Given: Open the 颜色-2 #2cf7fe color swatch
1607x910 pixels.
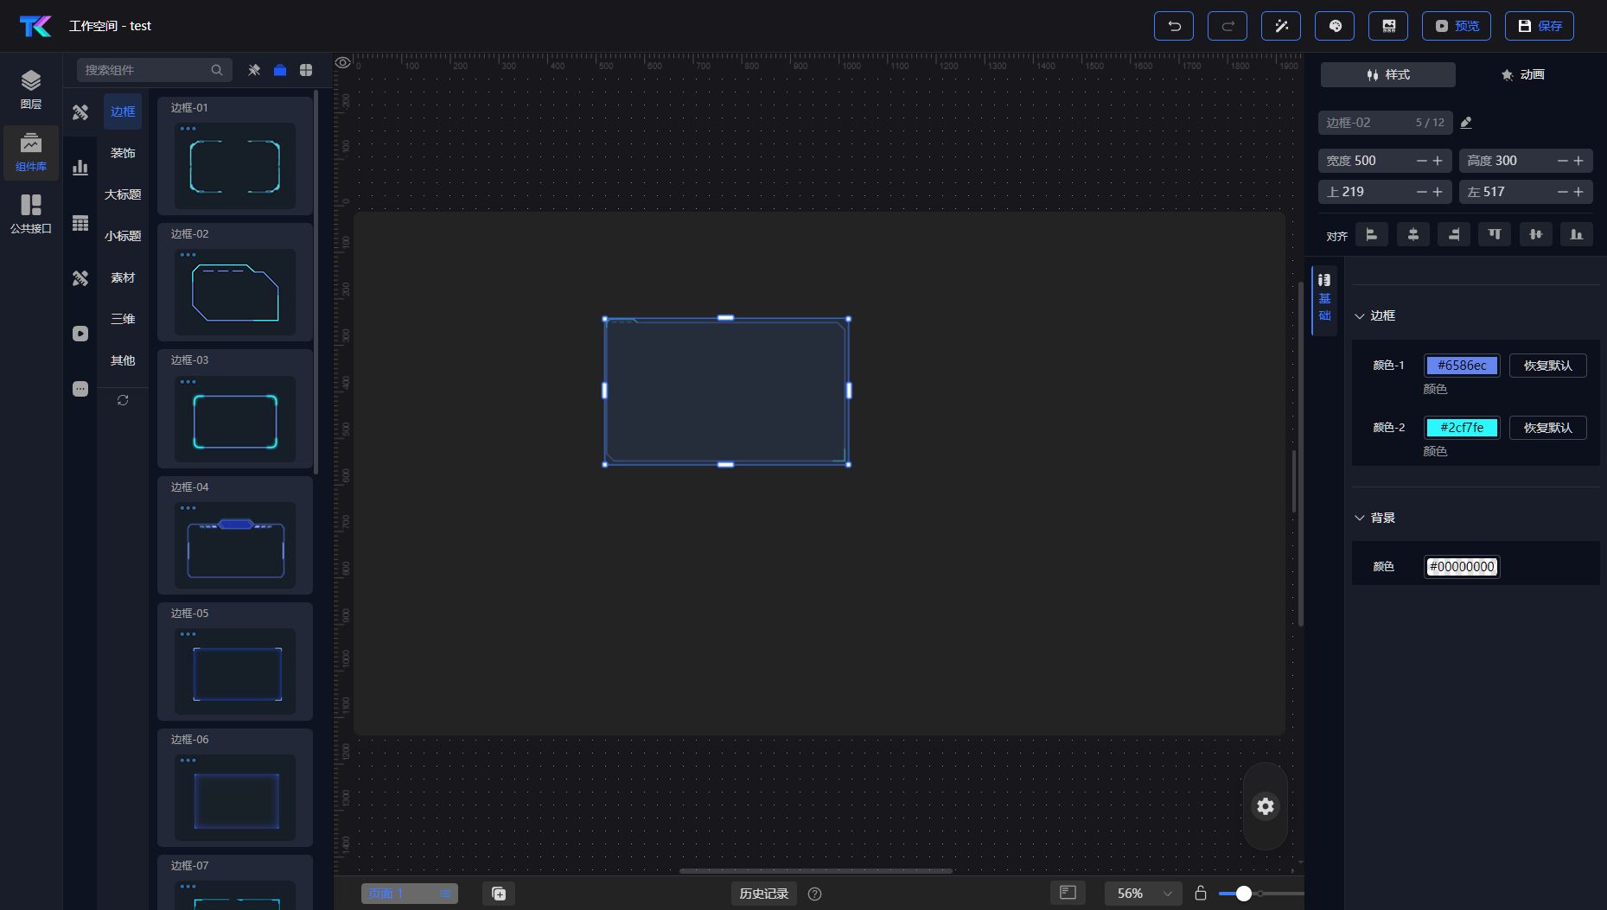Looking at the screenshot, I should point(1462,428).
